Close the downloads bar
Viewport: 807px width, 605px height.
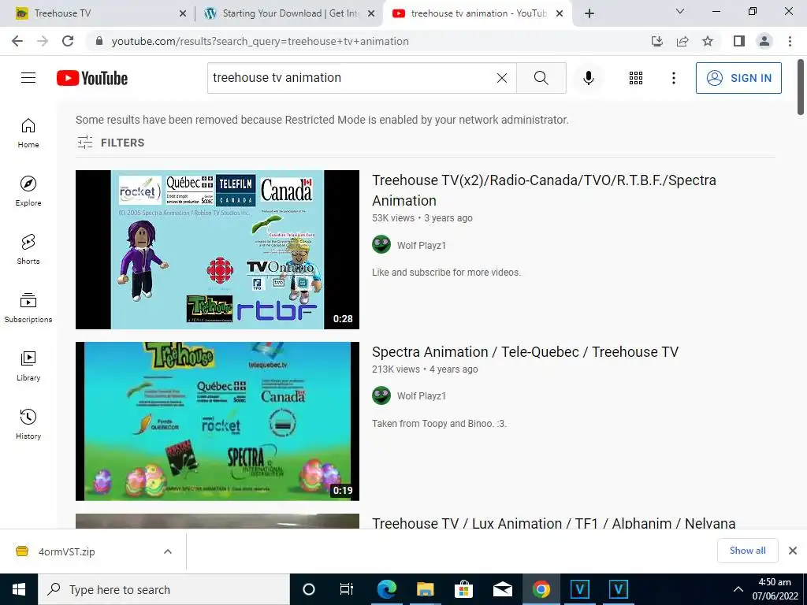point(793,551)
